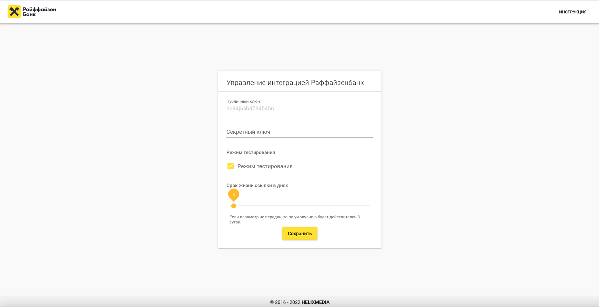
Task: Click the slider value bubble showing 3
Action: click(234, 195)
